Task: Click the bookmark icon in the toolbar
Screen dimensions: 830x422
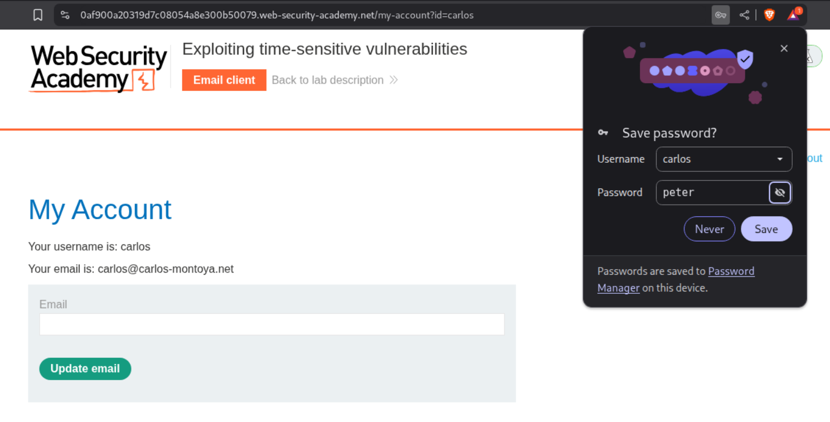Action: pos(38,15)
